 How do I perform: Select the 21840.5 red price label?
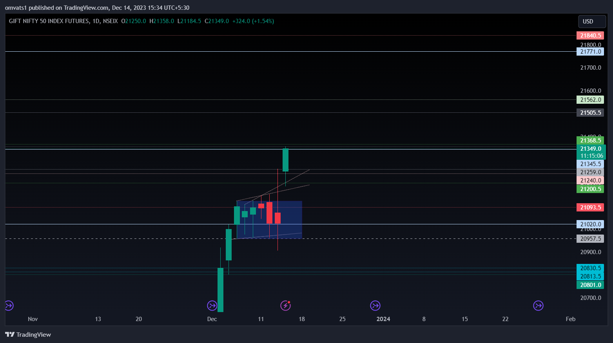point(590,36)
